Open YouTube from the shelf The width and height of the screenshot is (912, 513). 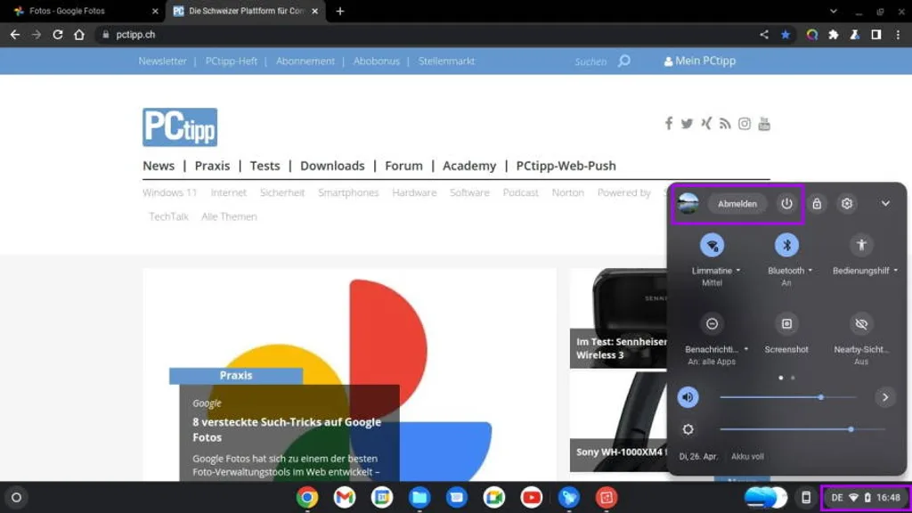click(531, 497)
